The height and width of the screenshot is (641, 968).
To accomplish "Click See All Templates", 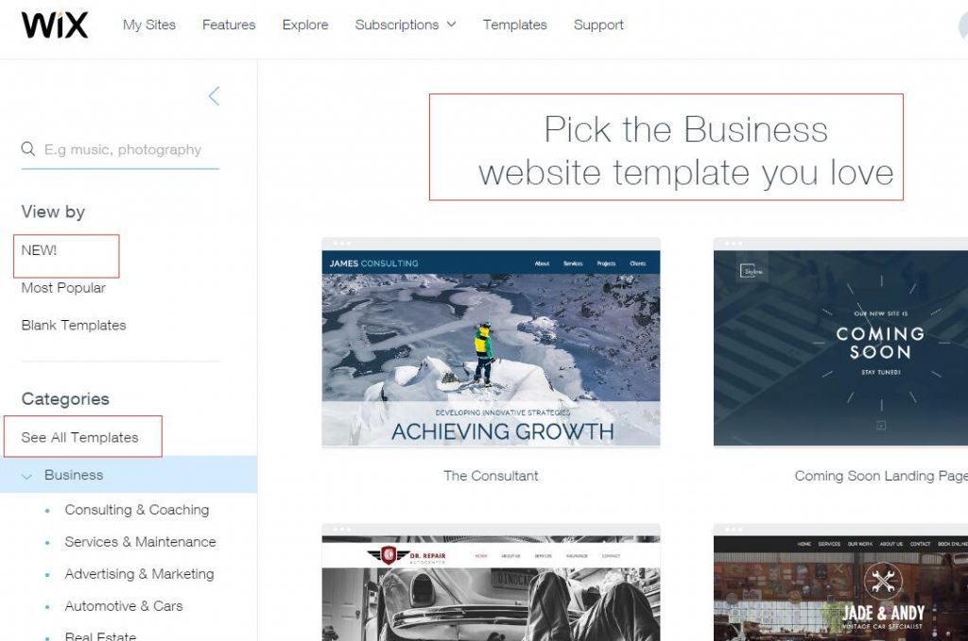I will point(79,438).
